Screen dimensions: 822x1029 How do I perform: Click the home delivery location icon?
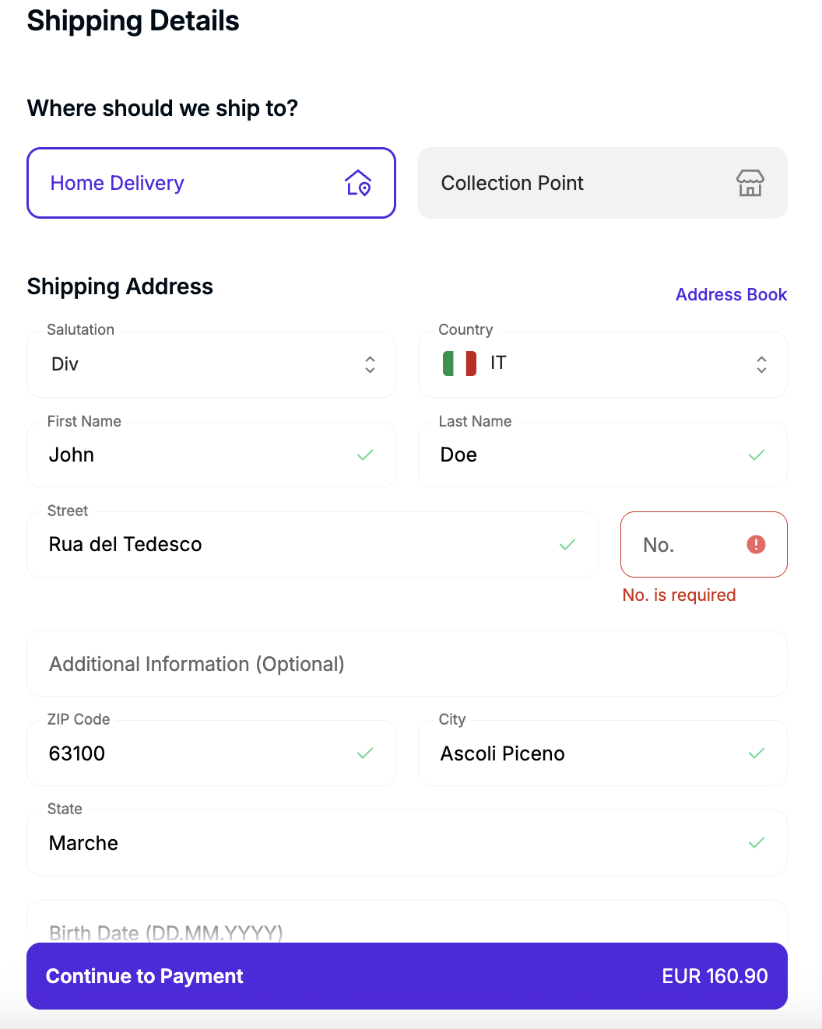pyautogui.click(x=358, y=183)
